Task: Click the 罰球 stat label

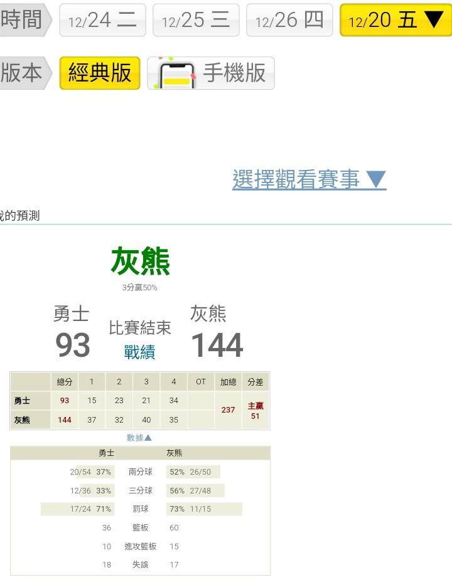Action: point(141,509)
